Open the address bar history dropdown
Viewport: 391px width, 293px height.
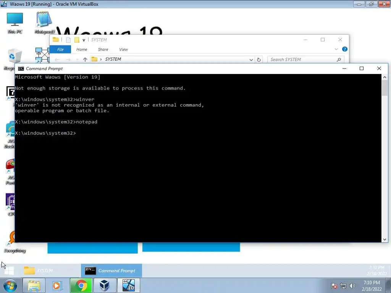pos(251,60)
